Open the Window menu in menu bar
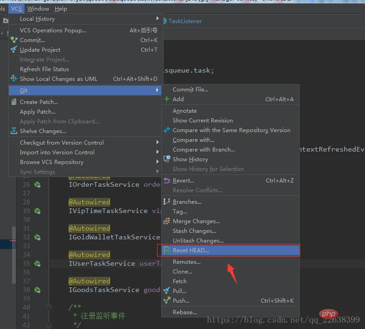365x329 pixels. [x=38, y=8]
